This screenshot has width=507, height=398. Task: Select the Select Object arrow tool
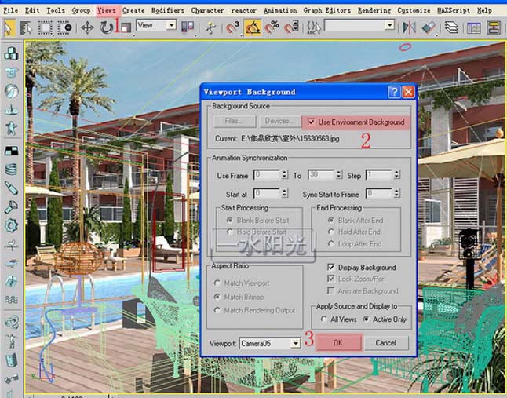click(9, 27)
